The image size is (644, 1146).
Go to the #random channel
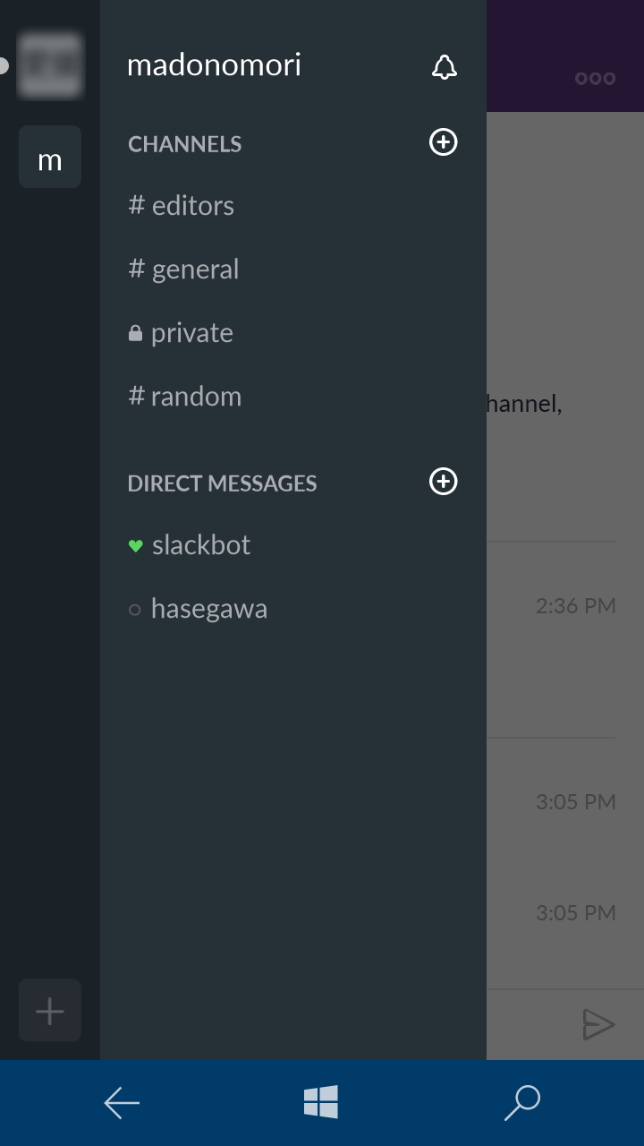185,397
